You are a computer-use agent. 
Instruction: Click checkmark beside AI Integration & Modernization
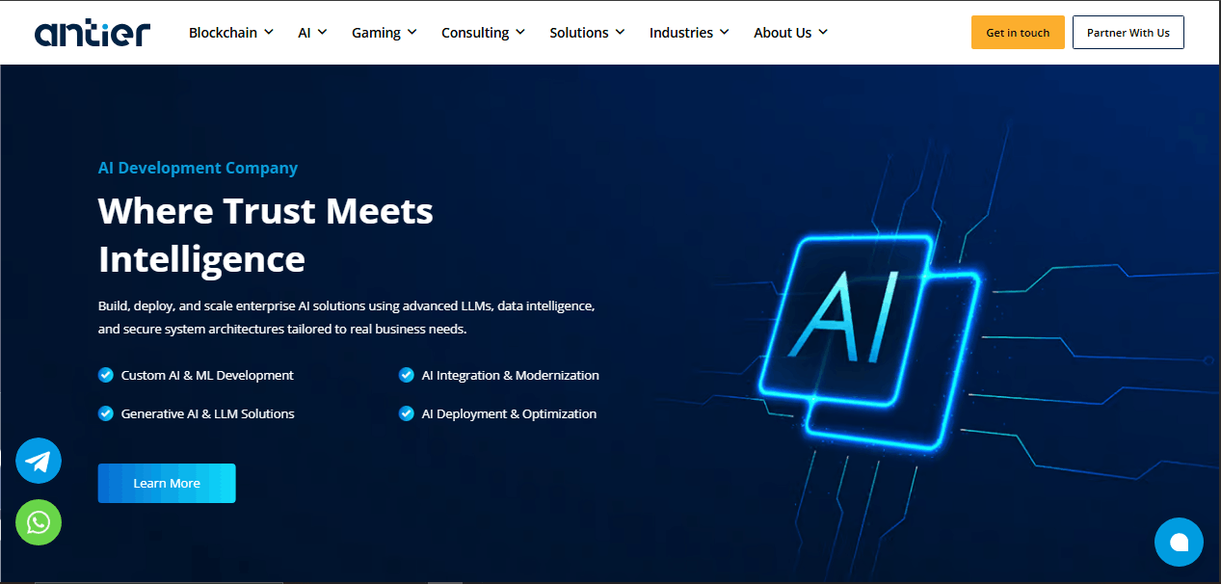(407, 375)
